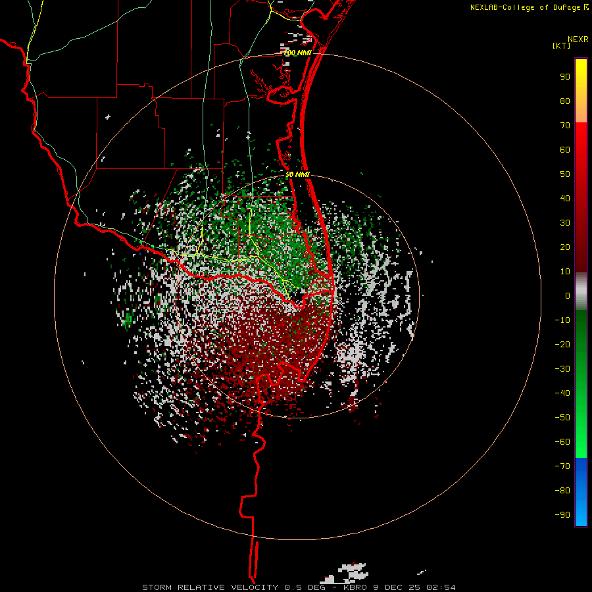Click the NEXR label above the color scale
Screen dimensions: 592x592
pyautogui.click(x=578, y=39)
